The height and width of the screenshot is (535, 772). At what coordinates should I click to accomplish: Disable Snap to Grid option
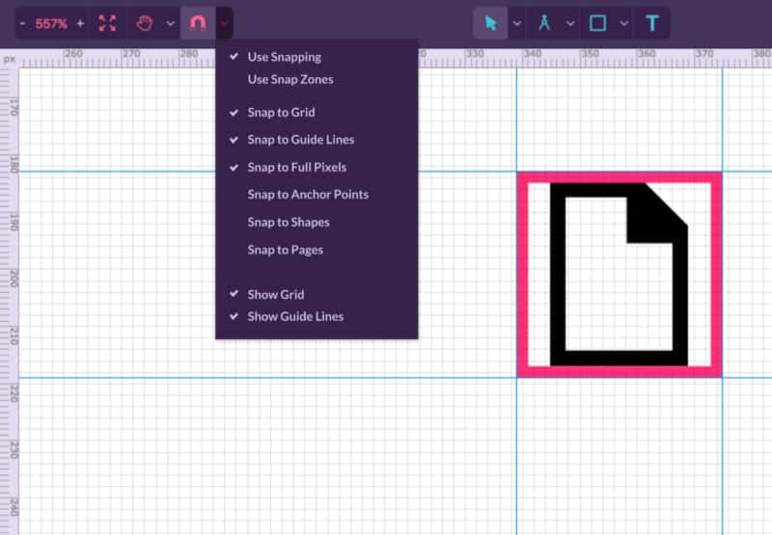tap(281, 113)
